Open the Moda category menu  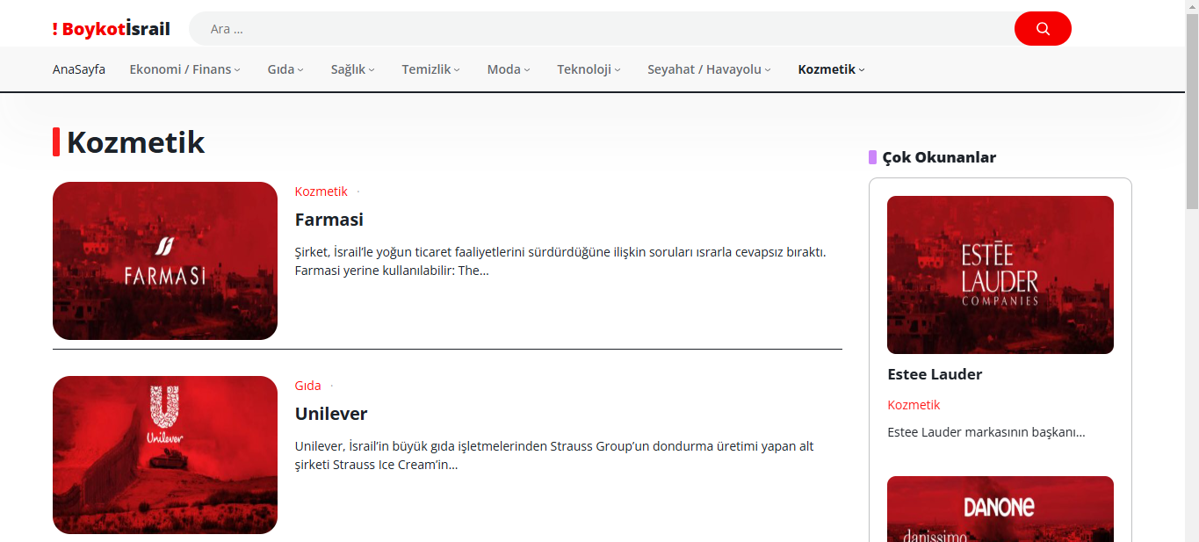(509, 69)
